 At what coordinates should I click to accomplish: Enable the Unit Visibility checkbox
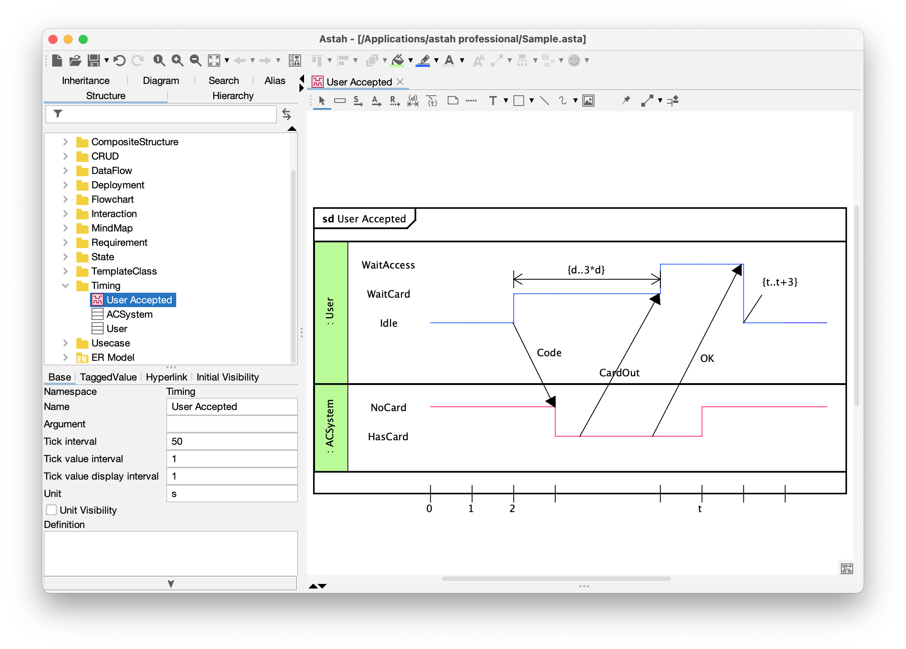(51, 510)
